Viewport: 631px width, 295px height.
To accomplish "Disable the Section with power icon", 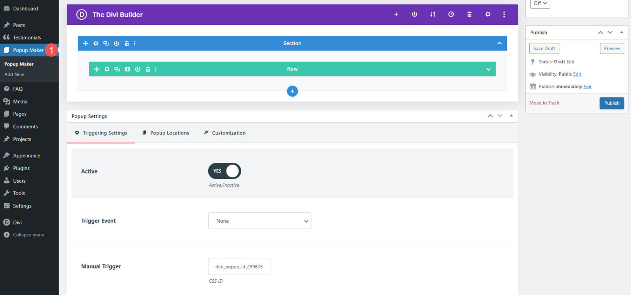I will tap(116, 43).
